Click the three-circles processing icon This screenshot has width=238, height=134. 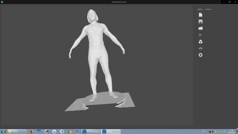[x=200, y=42]
